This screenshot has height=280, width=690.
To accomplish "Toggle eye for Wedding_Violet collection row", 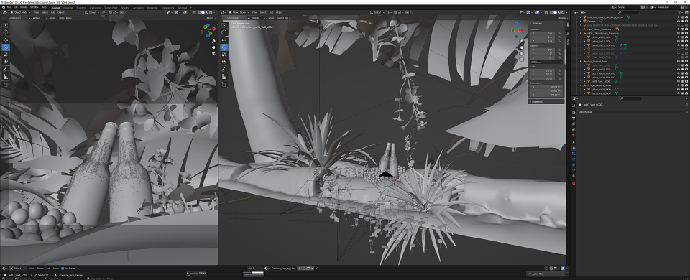I will (x=678, y=85).
